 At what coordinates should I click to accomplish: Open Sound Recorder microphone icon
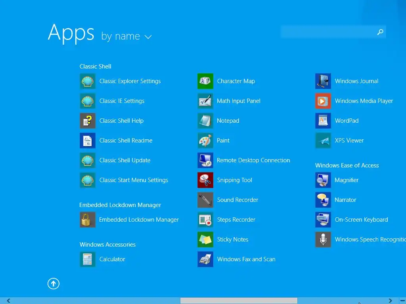205,200
